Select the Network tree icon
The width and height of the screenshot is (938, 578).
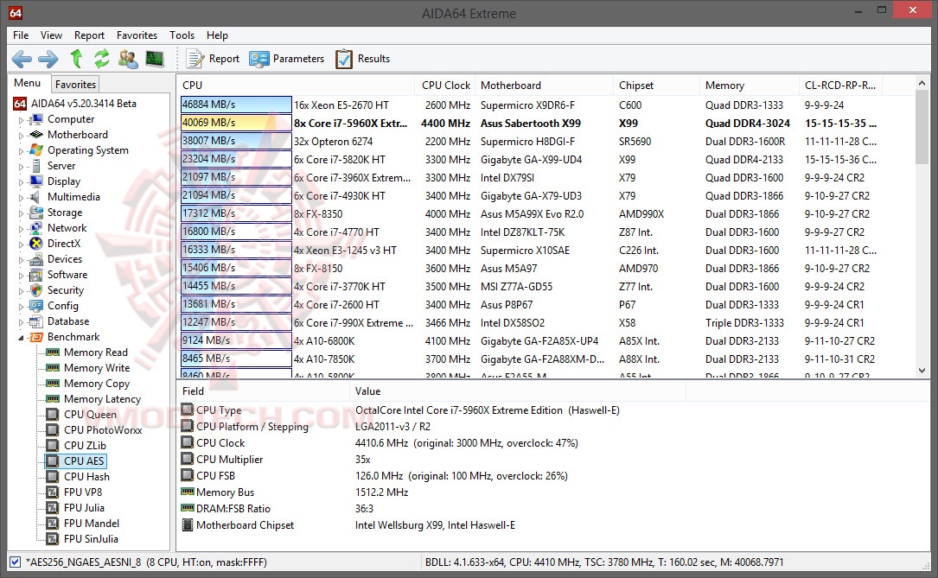36,228
